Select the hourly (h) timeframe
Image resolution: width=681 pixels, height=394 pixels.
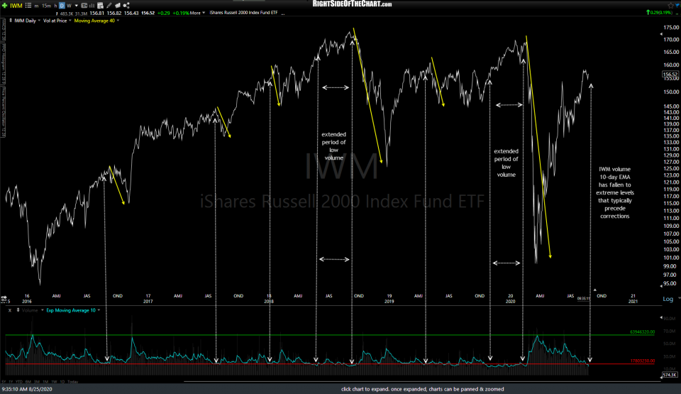[55, 6]
